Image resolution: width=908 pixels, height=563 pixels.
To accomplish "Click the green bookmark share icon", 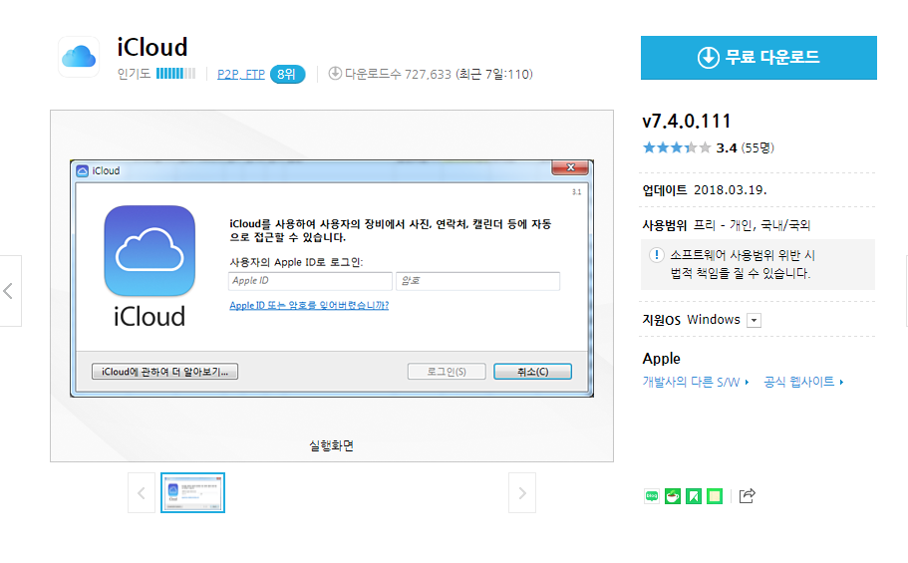I will point(693,496).
